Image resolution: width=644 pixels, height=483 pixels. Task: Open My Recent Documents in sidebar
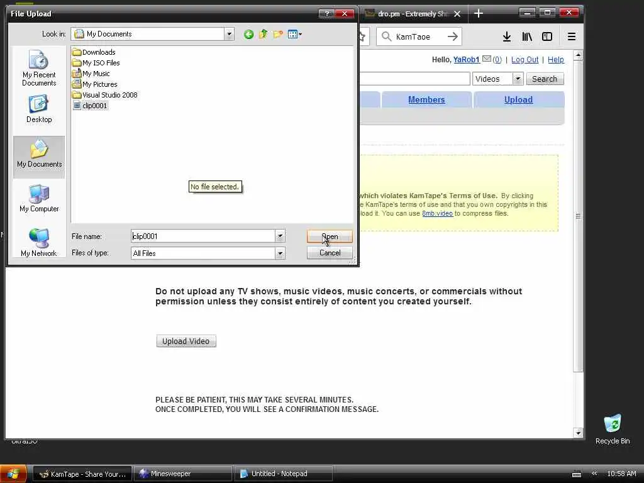click(39, 68)
